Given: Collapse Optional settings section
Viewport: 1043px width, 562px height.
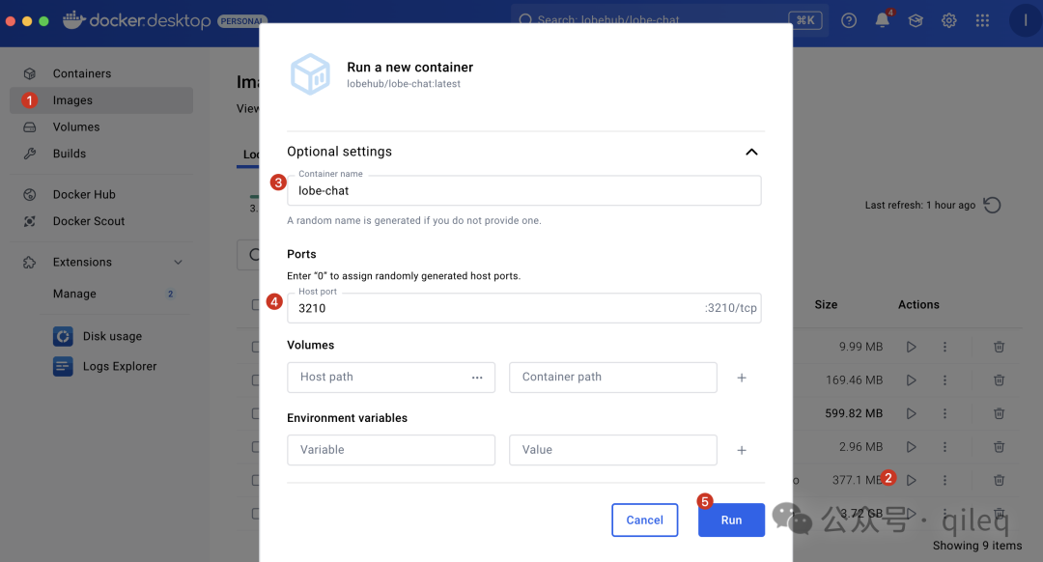Looking at the screenshot, I should click(x=751, y=152).
